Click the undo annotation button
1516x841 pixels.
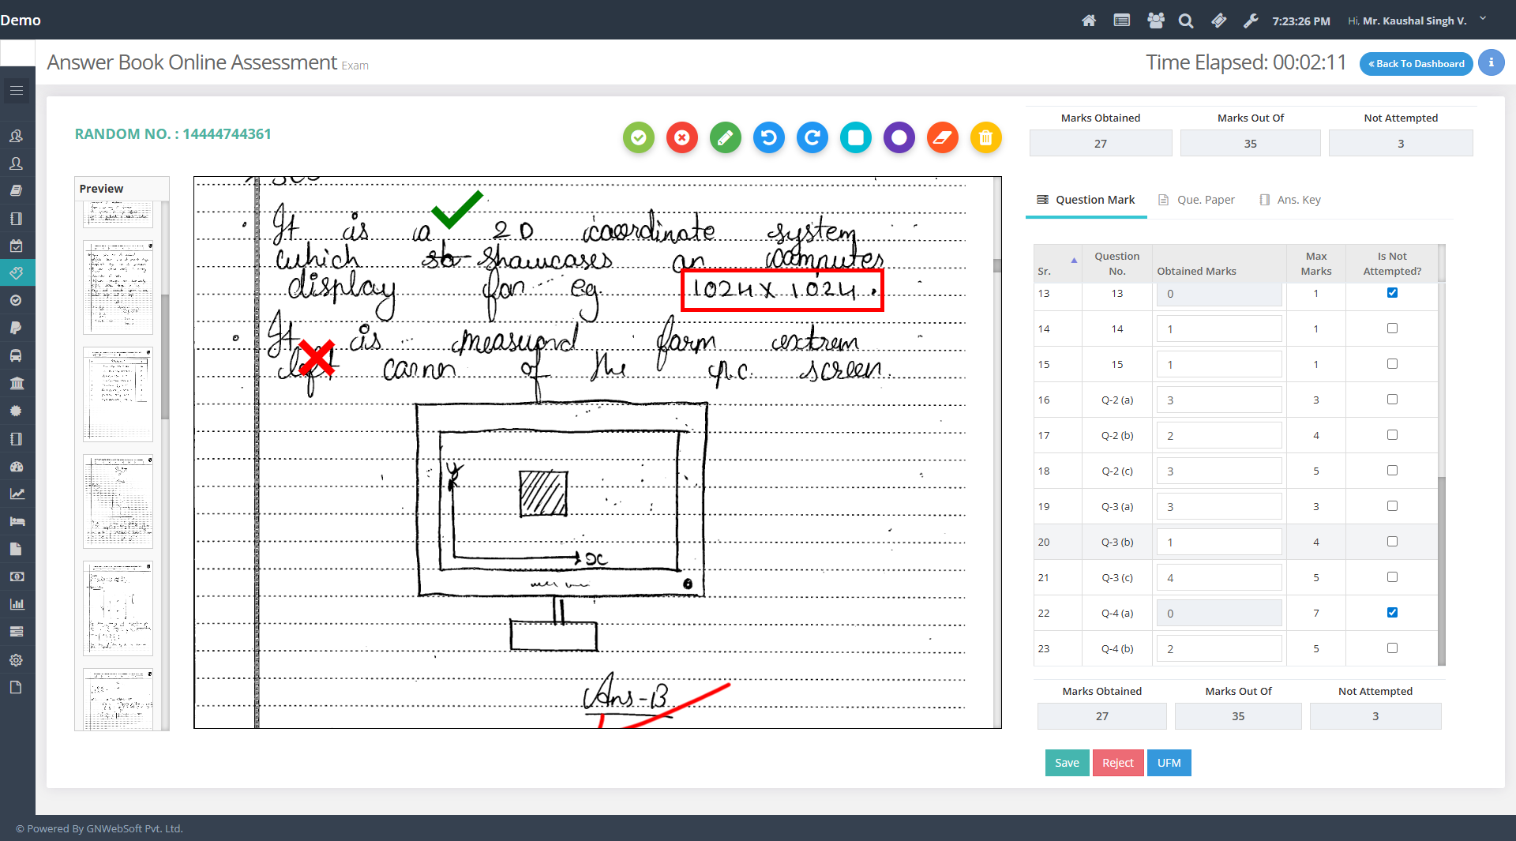pyautogui.click(x=768, y=137)
